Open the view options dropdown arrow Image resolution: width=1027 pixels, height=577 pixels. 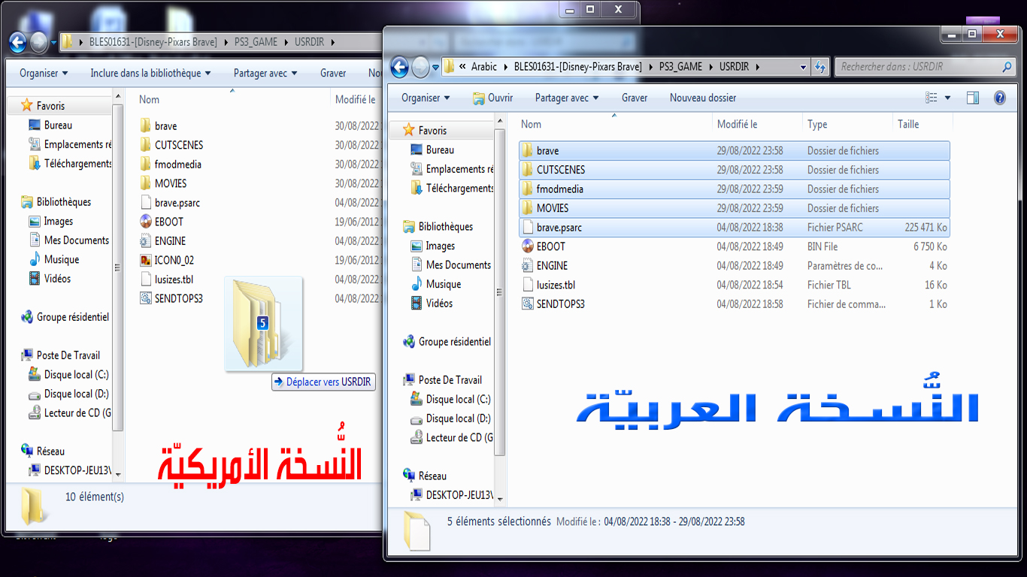947,98
